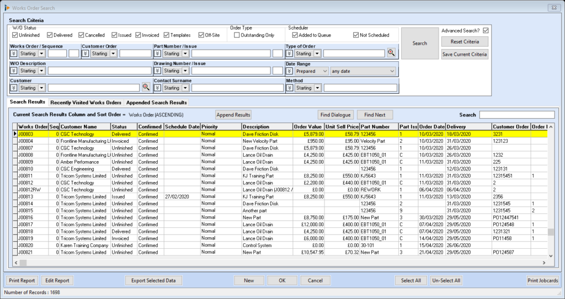Toggle the Advanced Search checkbox
Image resolution: width=565 pixels, height=299 pixels.
(x=486, y=30)
